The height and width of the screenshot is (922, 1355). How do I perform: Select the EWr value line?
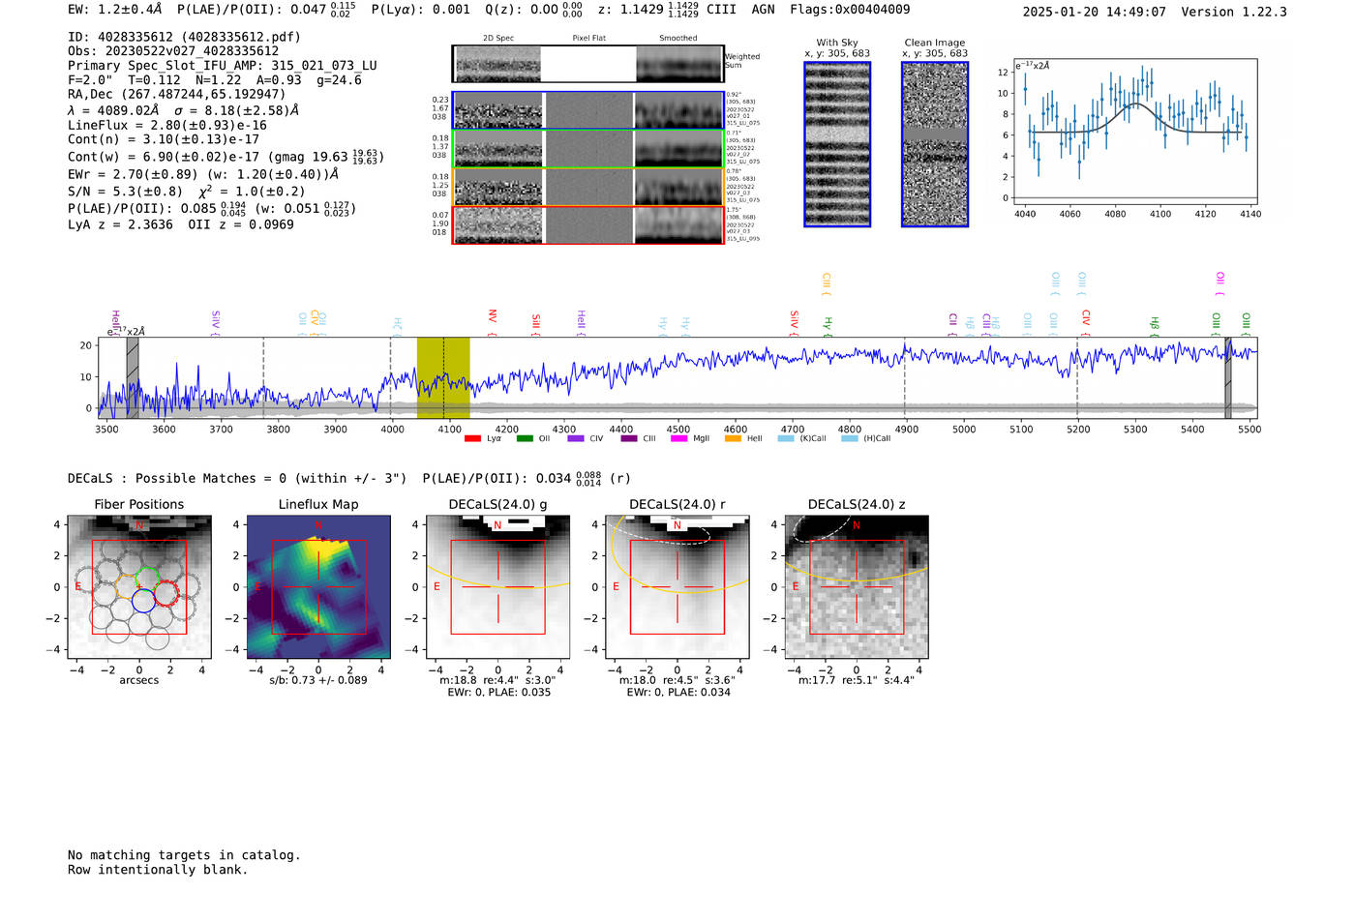point(203,174)
